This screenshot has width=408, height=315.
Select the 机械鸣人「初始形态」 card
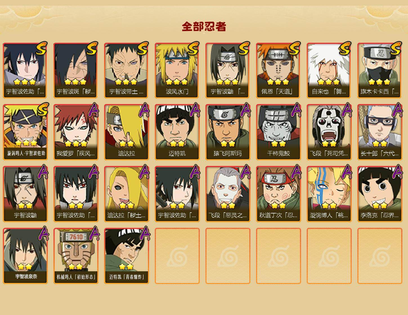(x=76, y=256)
